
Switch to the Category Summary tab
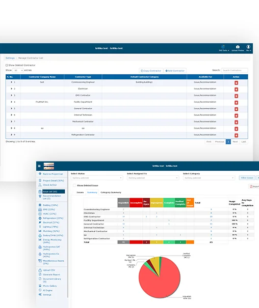[x=111, y=192]
